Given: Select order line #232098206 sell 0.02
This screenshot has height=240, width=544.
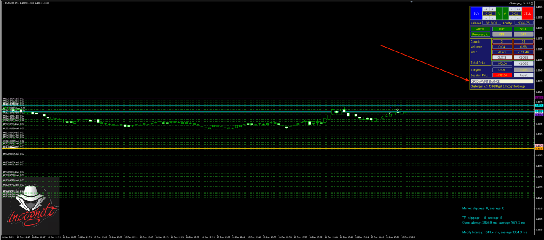Looking at the screenshot, I should pyautogui.click(x=14, y=163).
